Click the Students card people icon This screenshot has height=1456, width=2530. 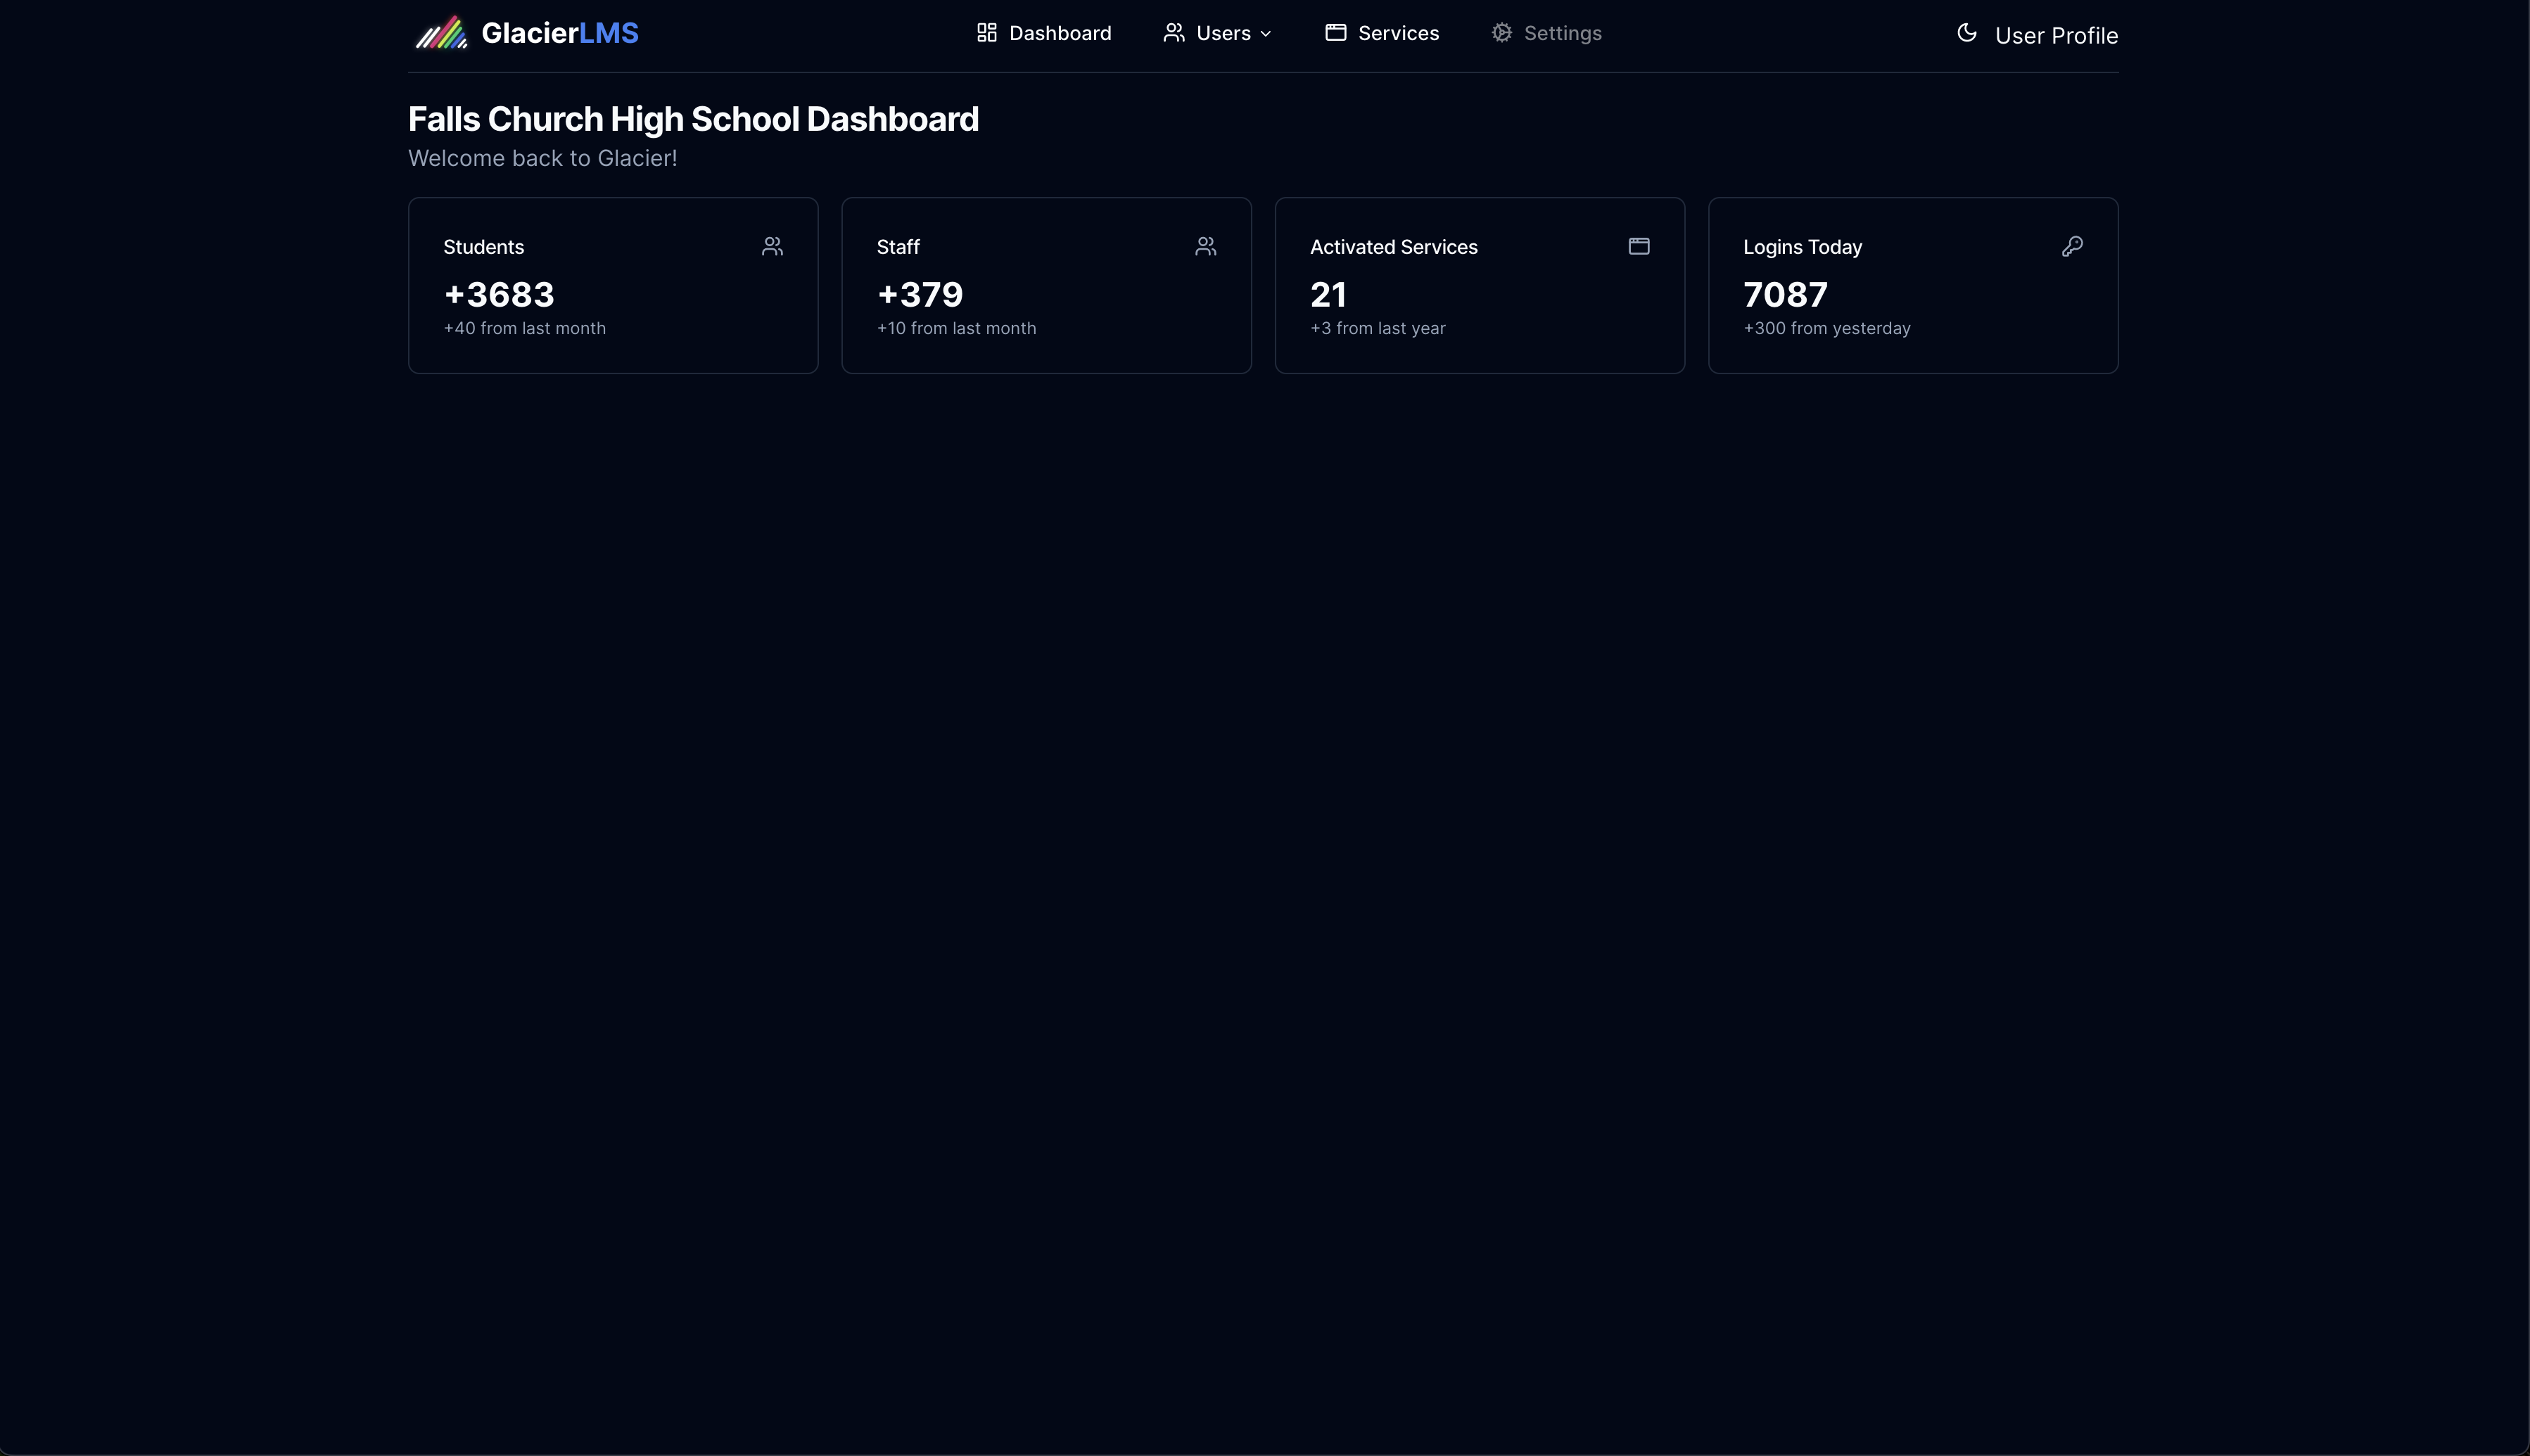(x=772, y=246)
